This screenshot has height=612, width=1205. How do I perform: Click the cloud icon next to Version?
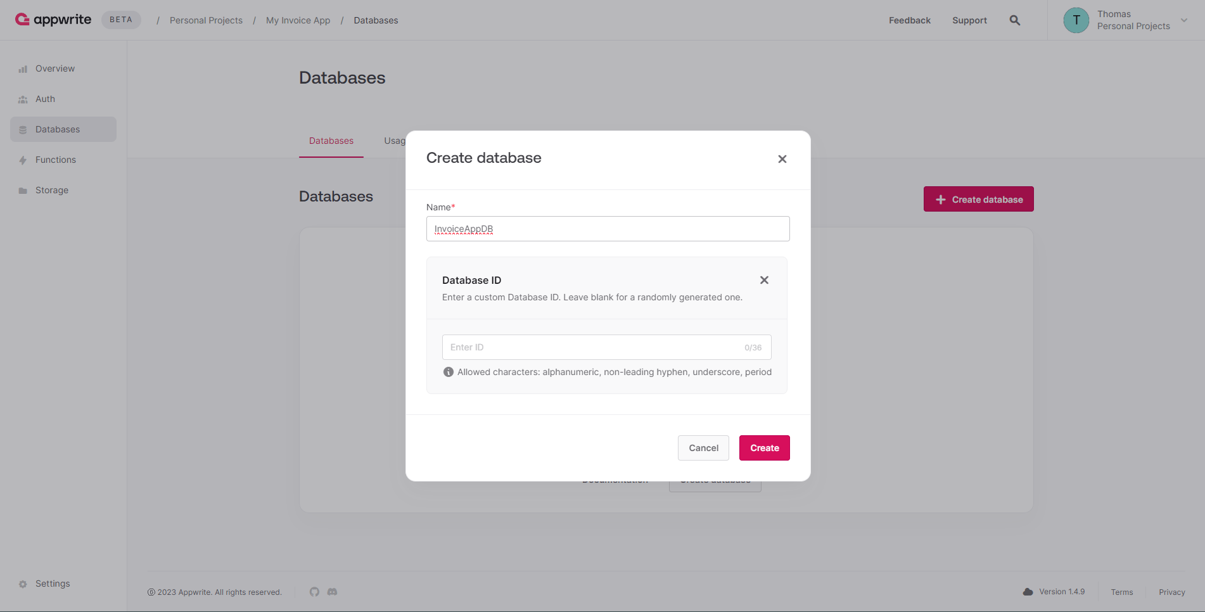click(1028, 592)
